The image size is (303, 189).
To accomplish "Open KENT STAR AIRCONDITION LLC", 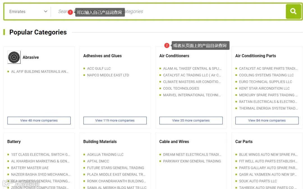I will click(264, 88).
